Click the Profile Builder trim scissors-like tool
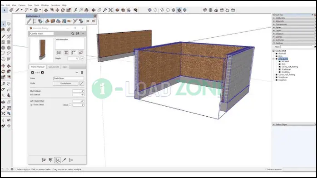Viewport: 317px width, 178px height. (x=75, y=21)
